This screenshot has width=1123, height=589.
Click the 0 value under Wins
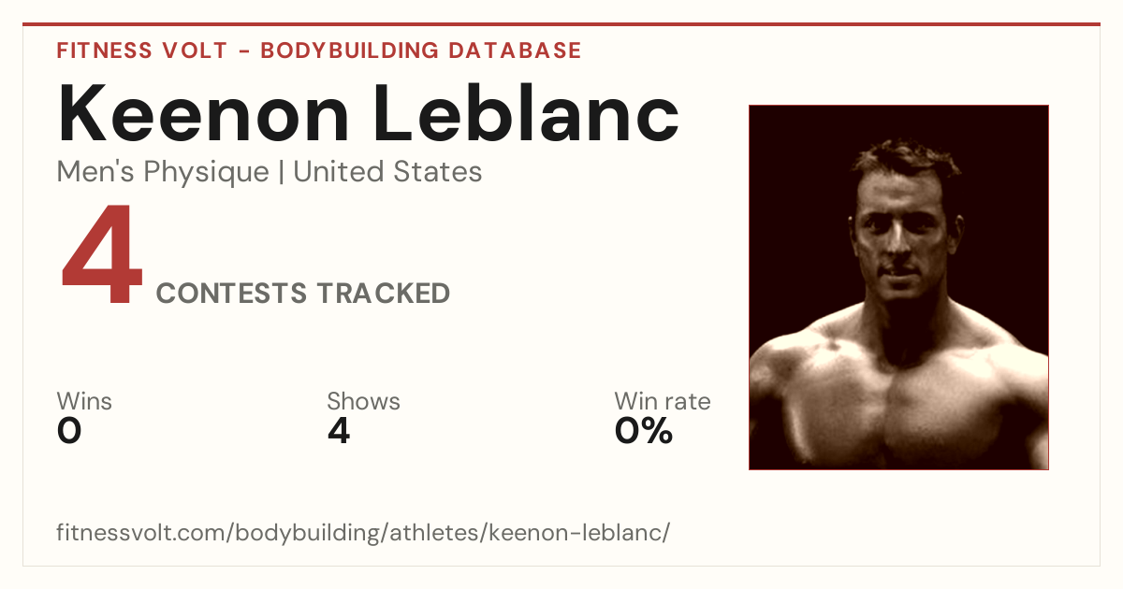[69, 431]
